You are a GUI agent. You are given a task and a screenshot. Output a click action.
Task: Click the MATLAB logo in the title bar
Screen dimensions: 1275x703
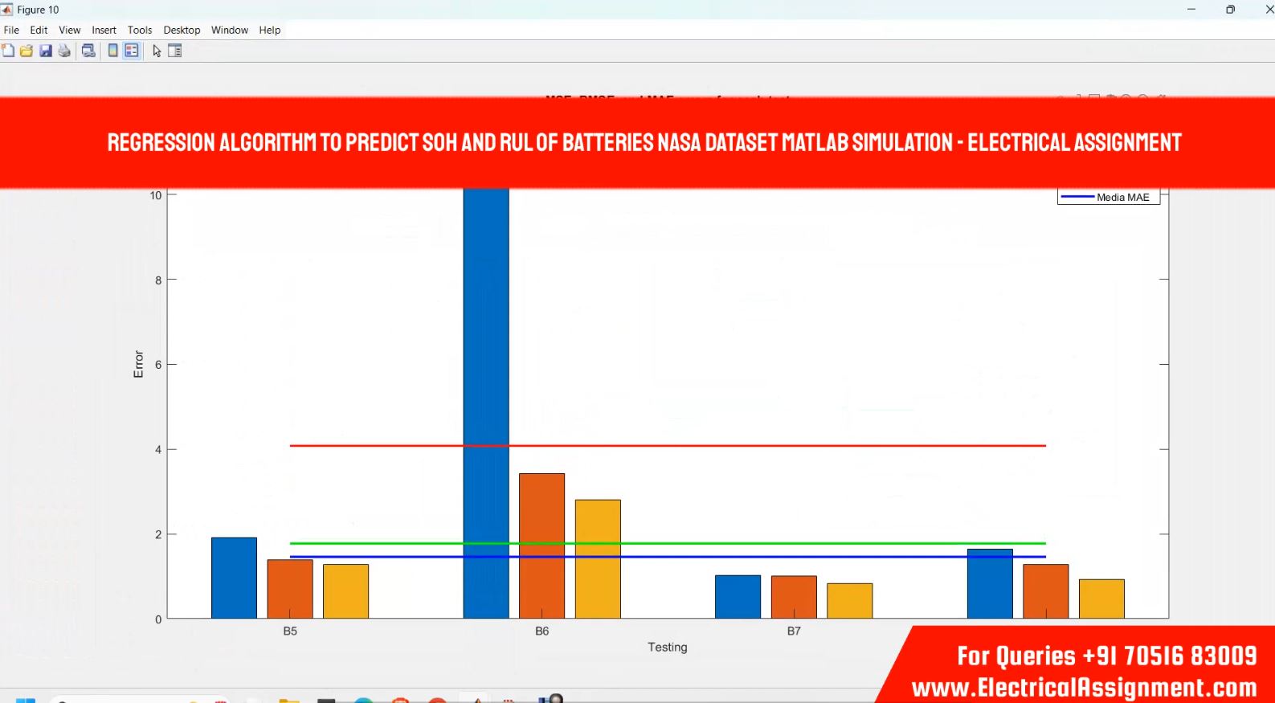[x=7, y=10]
